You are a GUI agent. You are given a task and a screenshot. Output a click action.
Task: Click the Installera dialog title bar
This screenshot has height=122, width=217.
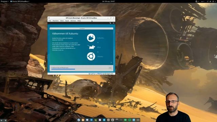[81, 28]
